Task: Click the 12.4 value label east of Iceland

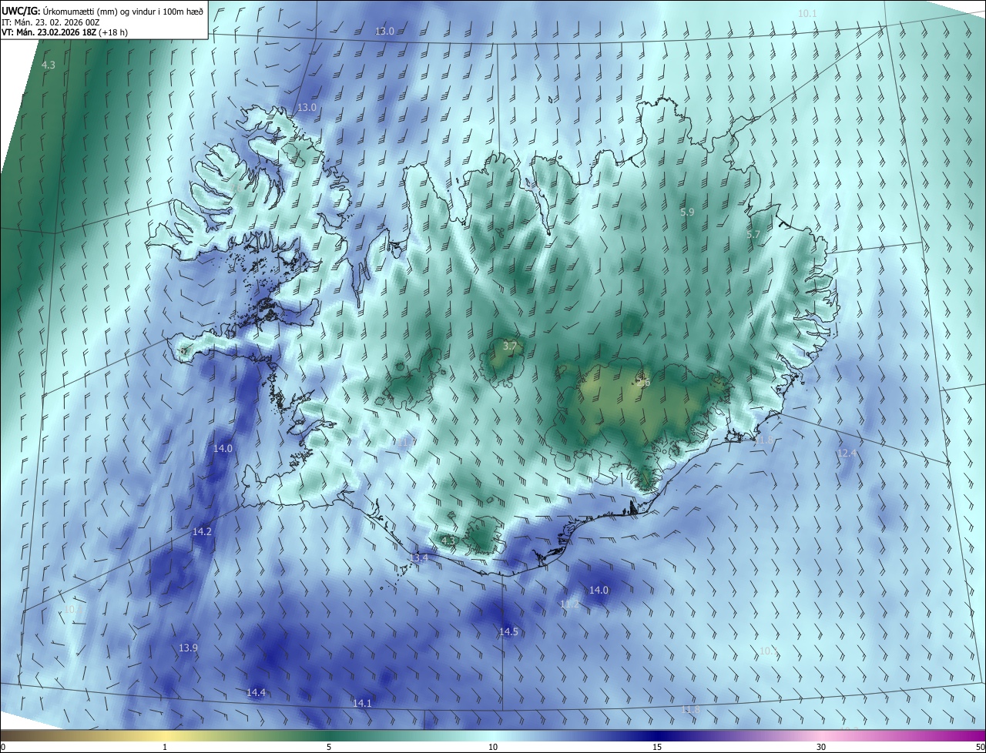Action: [847, 453]
